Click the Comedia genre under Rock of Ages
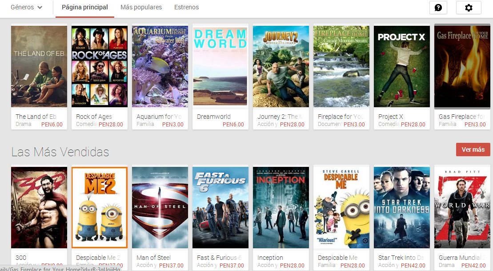 [86, 124]
